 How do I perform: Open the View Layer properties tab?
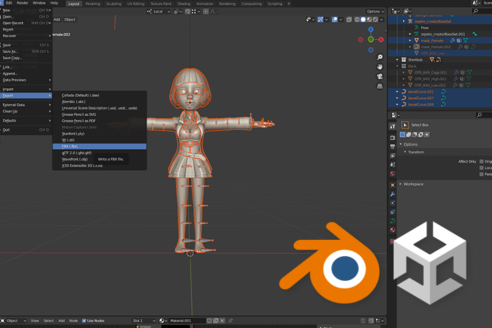point(392,156)
